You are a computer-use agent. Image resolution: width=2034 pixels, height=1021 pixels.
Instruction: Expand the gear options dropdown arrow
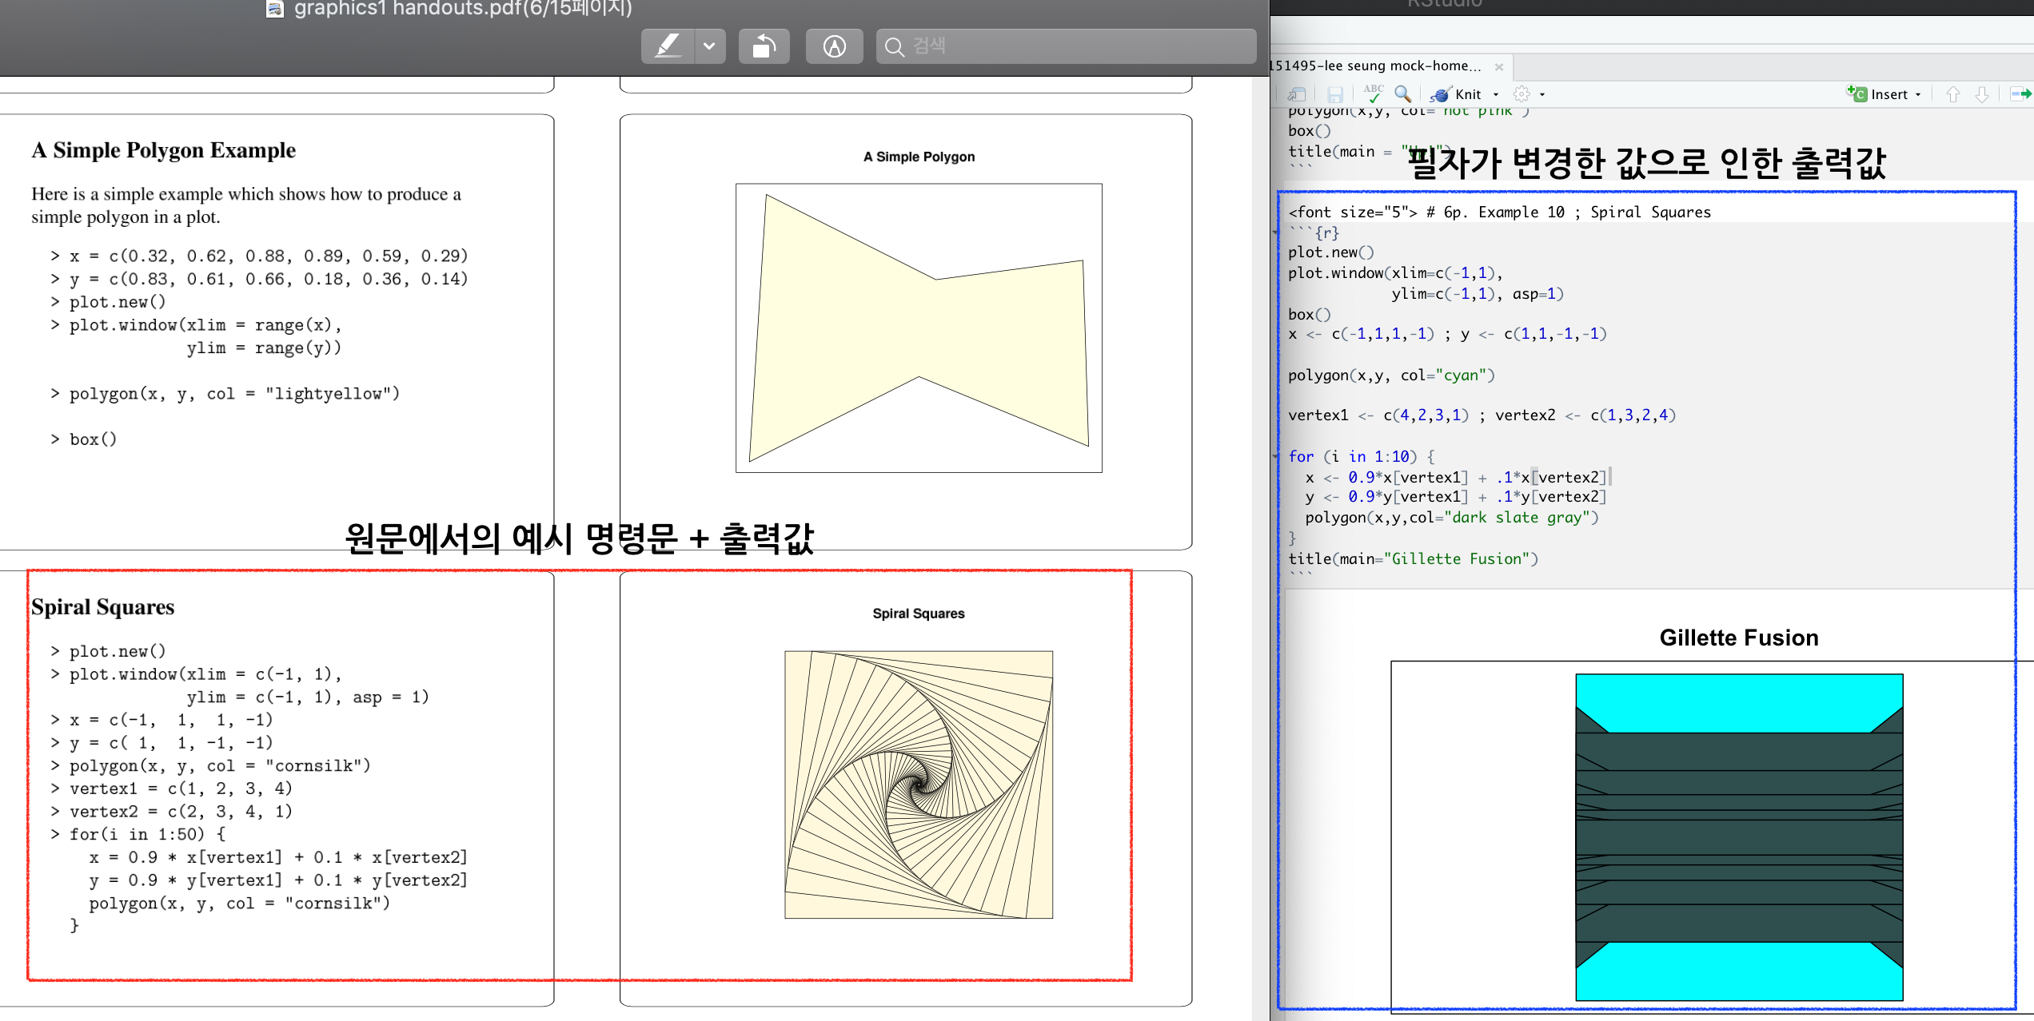[x=1542, y=94]
